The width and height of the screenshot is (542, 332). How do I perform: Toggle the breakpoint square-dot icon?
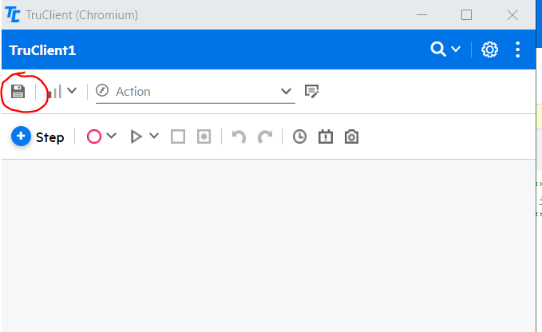204,136
